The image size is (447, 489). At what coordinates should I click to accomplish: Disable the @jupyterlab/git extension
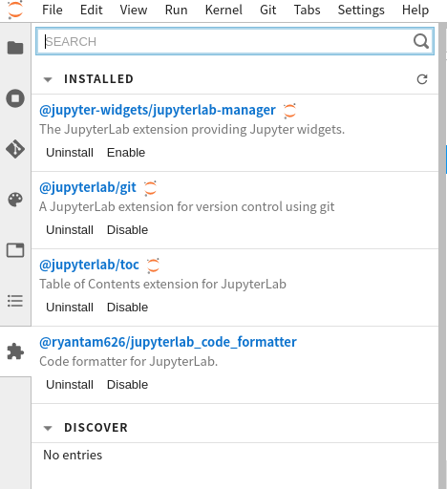point(127,230)
